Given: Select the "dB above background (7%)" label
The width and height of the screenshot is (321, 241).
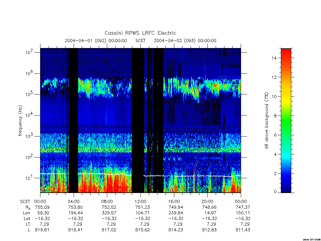Looking at the screenshot, I should coord(266,121).
